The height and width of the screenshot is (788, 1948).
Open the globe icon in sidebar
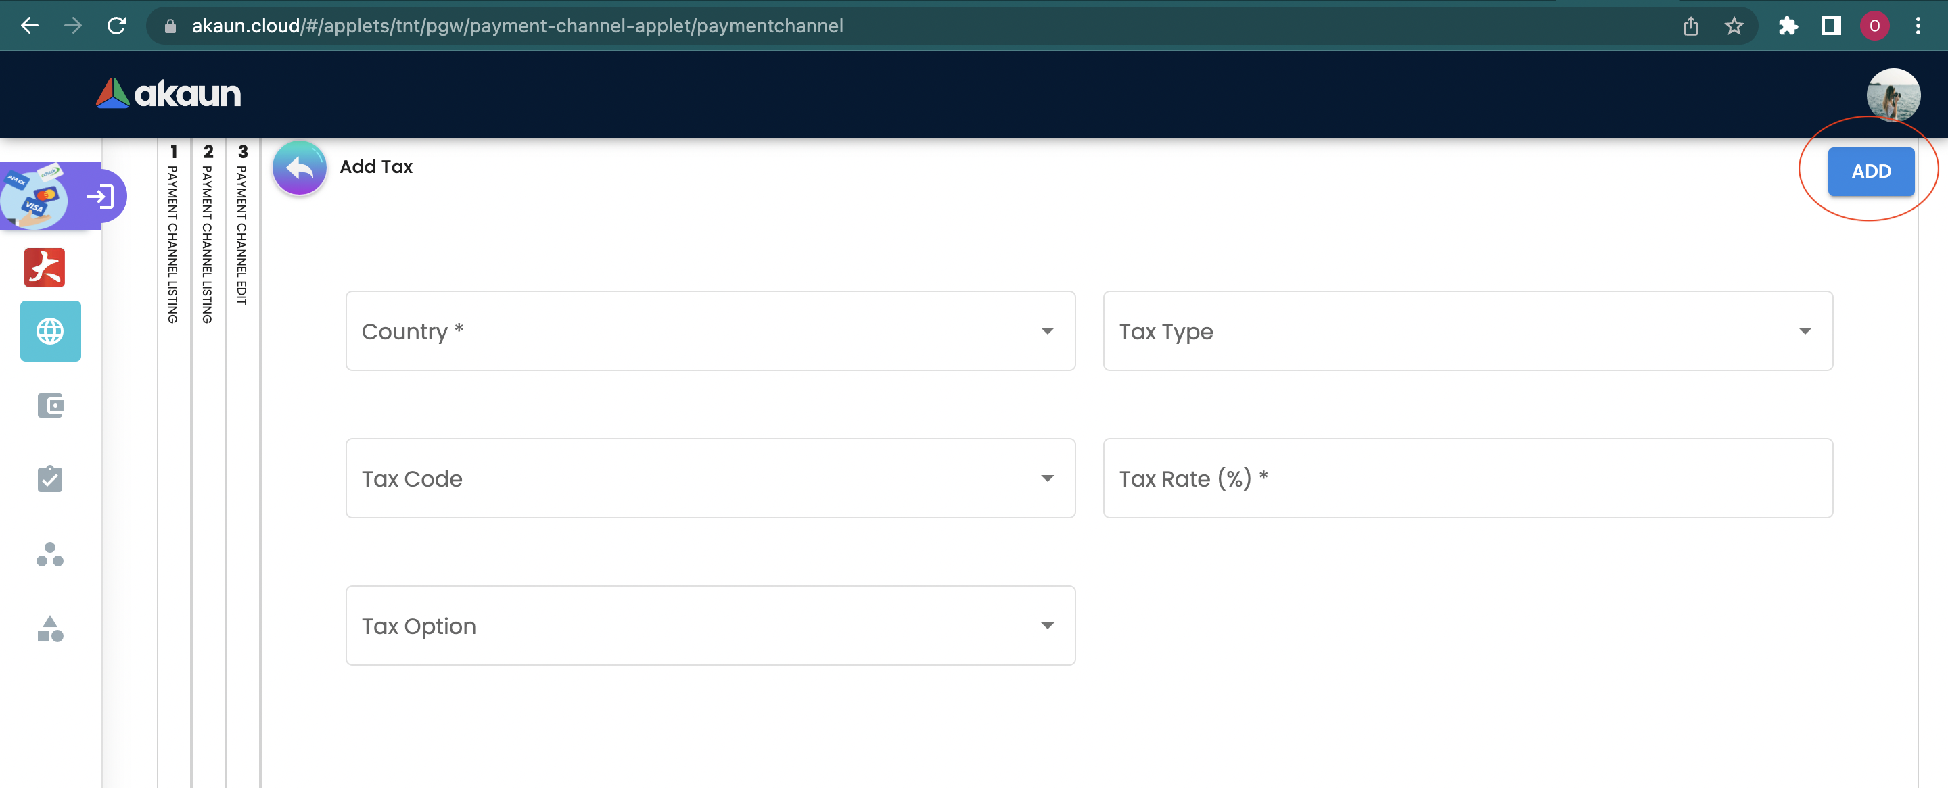point(50,331)
